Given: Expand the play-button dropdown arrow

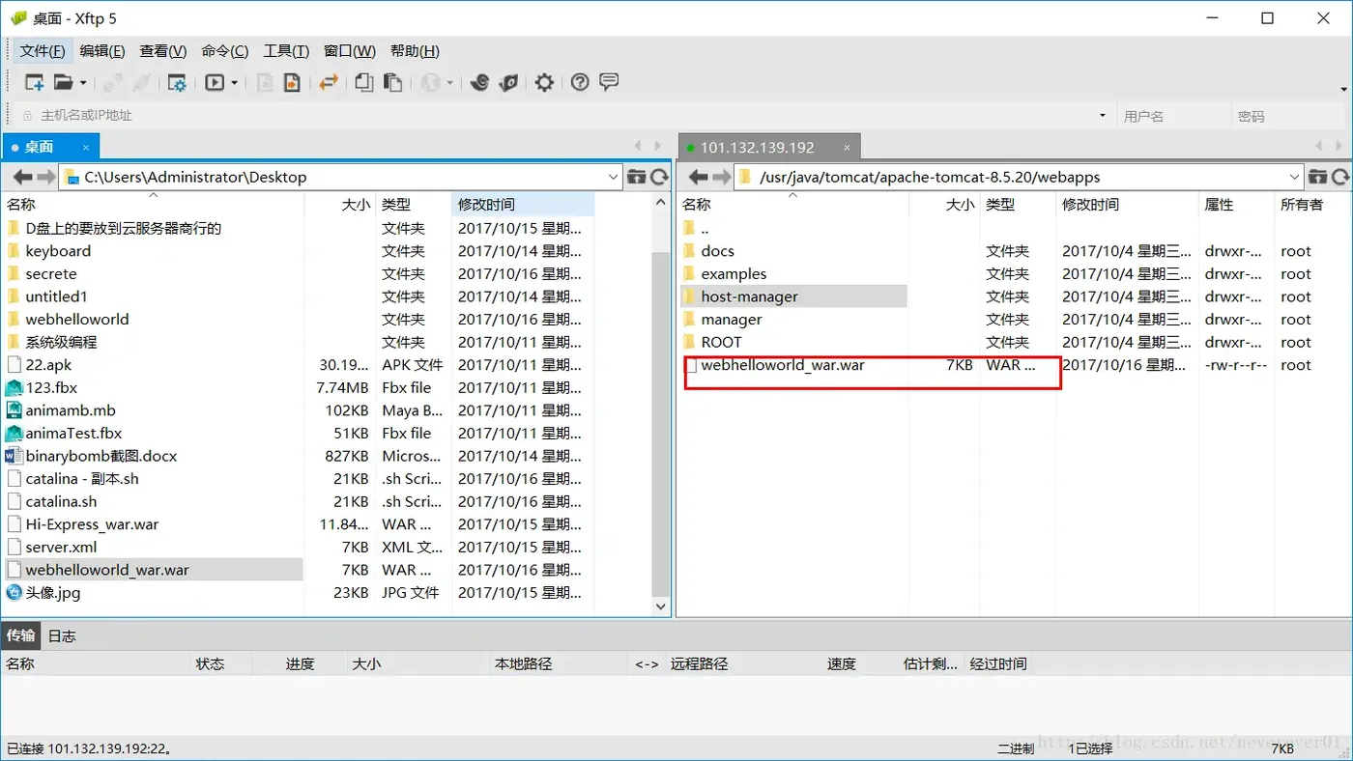Looking at the screenshot, I should 235,83.
